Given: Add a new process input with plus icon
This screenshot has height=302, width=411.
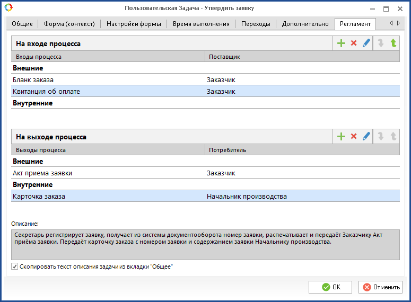Looking at the screenshot, I should point(341,43).
